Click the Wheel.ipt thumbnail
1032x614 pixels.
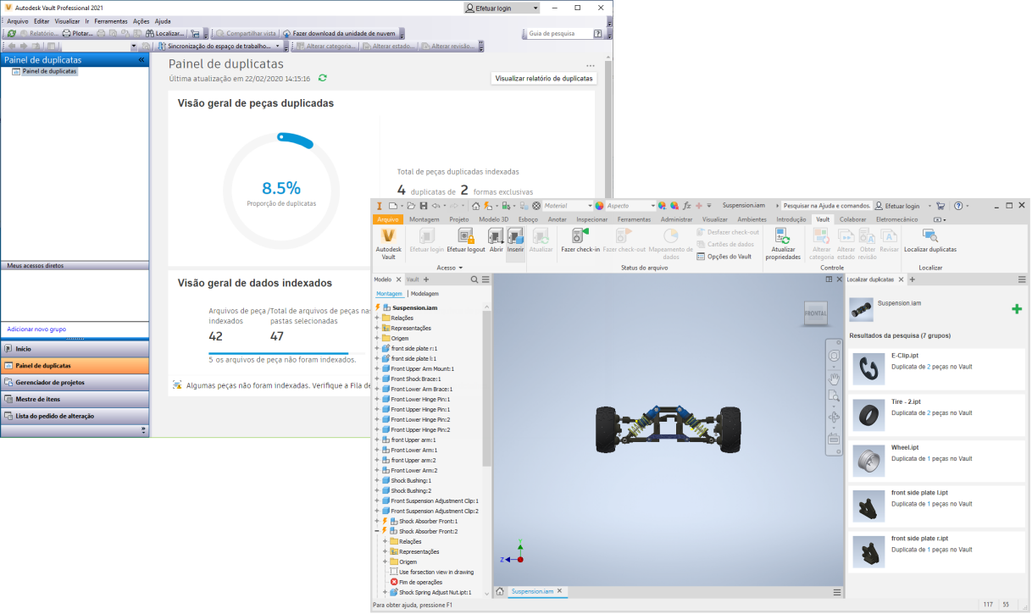pos(868,460)
